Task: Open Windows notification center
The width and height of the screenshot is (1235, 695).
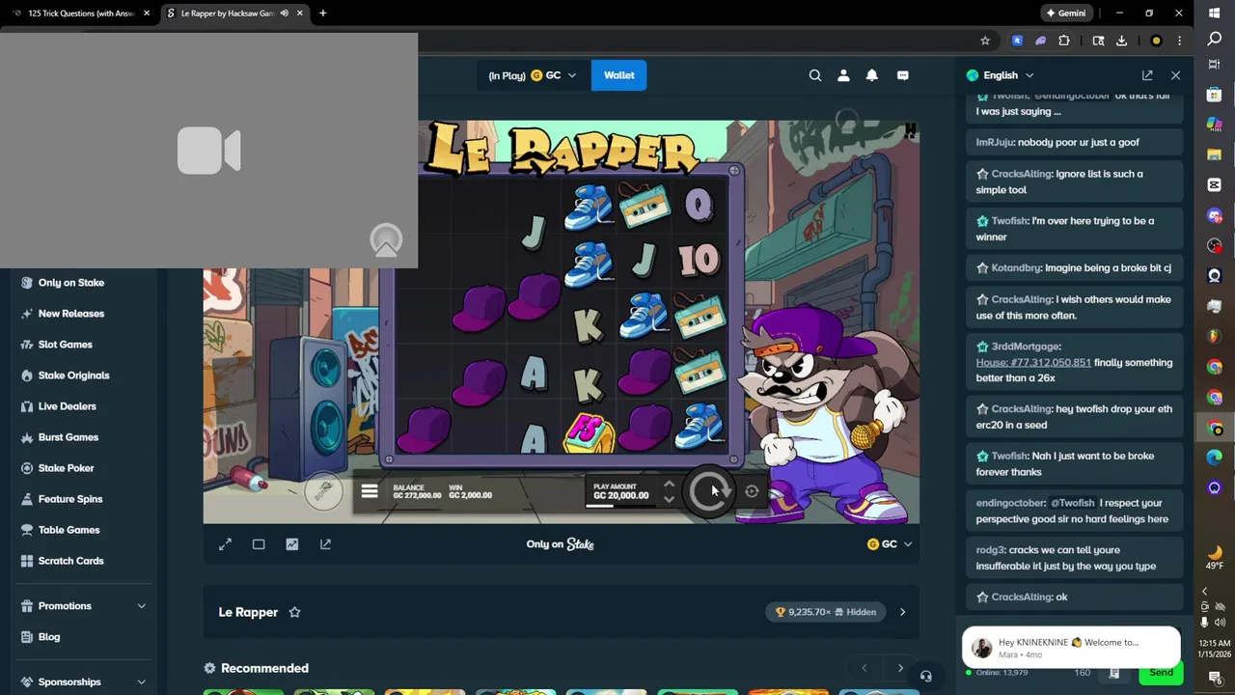Action: click(x=1215, y=677)
